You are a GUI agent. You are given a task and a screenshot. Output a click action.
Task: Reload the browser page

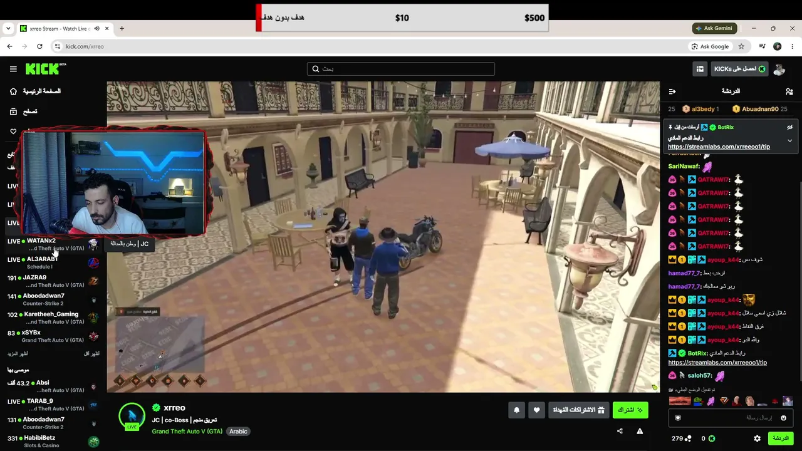pos(39,46)
